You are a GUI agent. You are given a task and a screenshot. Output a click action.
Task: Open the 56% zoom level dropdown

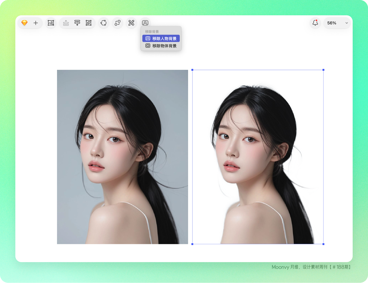pos(337,23)
